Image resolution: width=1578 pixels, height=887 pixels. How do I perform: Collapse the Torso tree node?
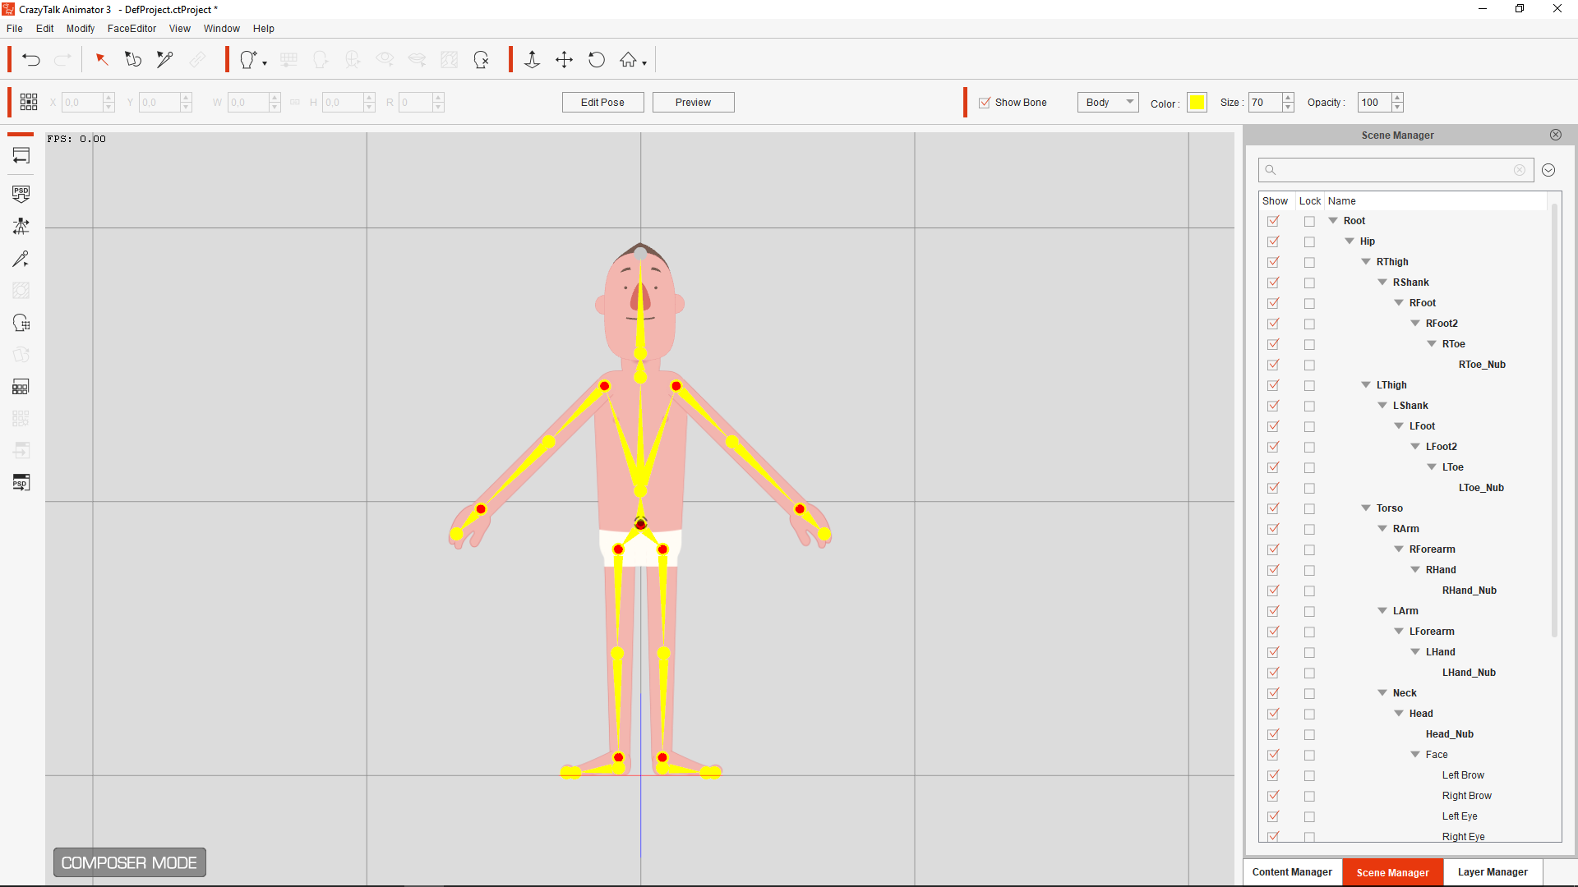pos(1366,508)
